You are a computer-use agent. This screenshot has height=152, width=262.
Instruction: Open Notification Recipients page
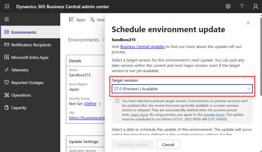pyautogui.click(x=31, y=45)
